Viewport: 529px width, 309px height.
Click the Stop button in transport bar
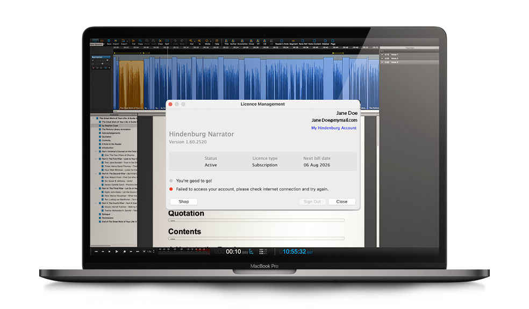click(x=109, y=252)
